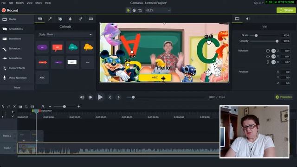Click the More button in sidebar
Image resolution: width=297 pixels, height=167 pixels.
(17, 88)
